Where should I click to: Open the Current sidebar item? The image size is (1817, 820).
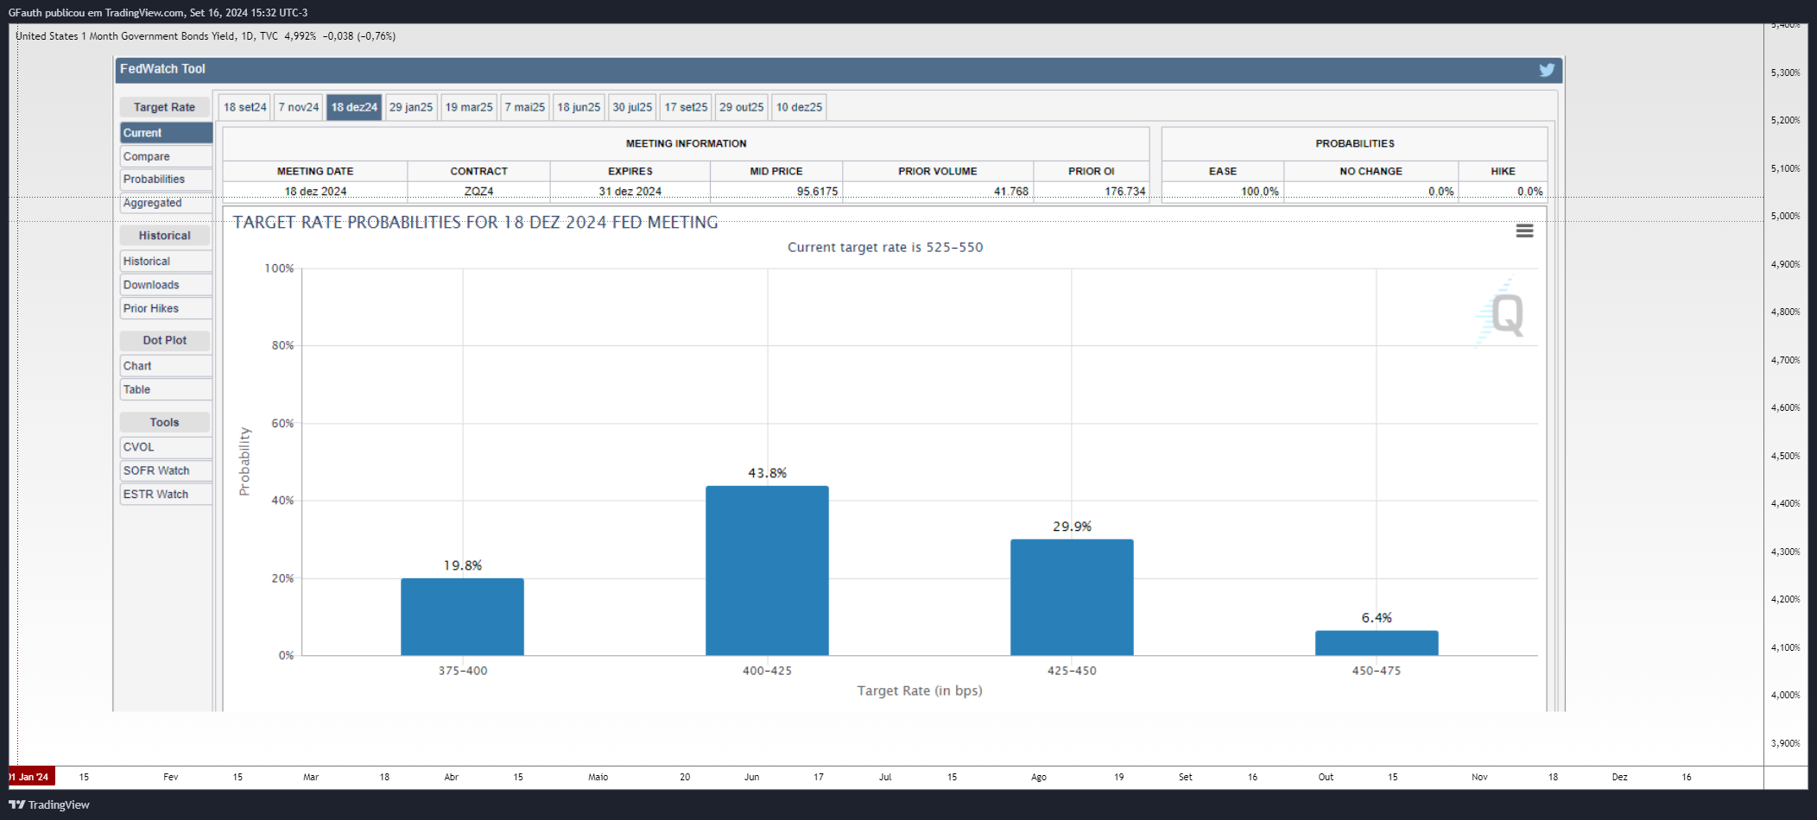click(166, 133)
